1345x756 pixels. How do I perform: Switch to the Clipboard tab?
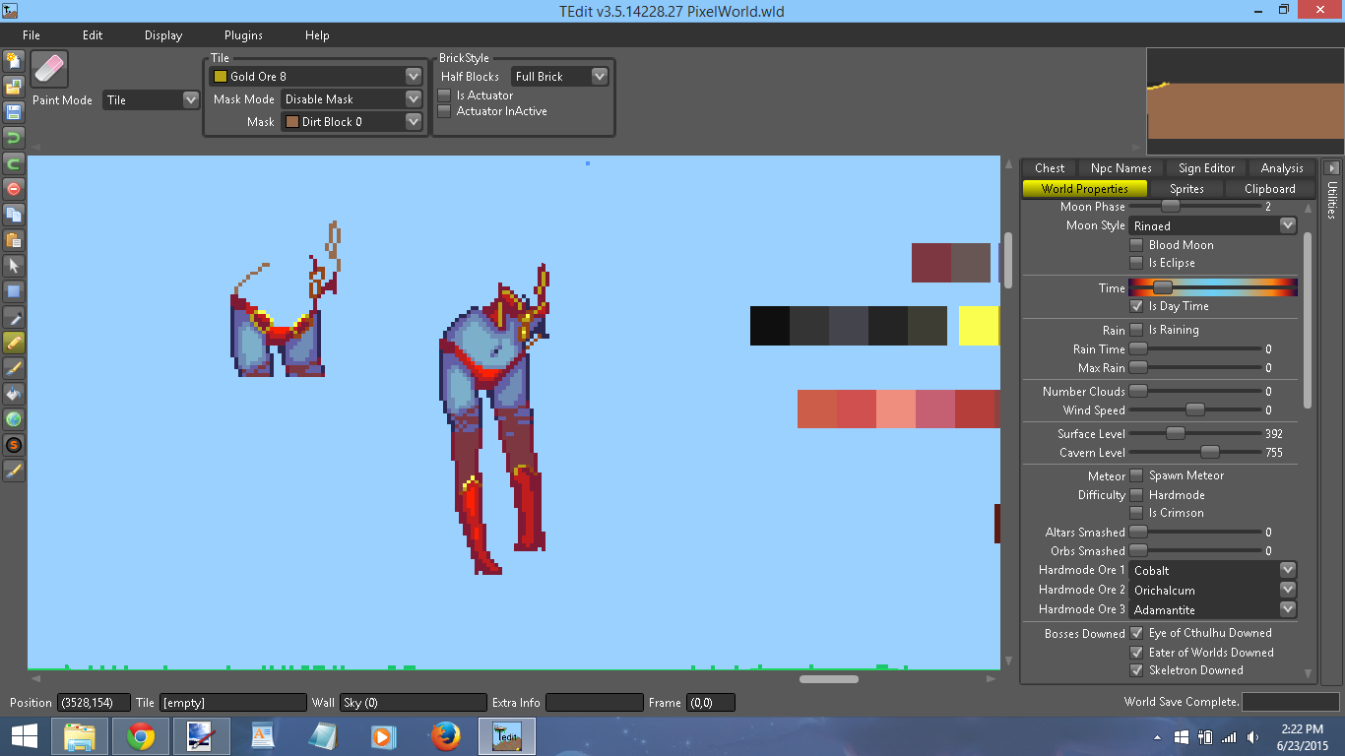pyautogui.click(x=1270, y=189)
